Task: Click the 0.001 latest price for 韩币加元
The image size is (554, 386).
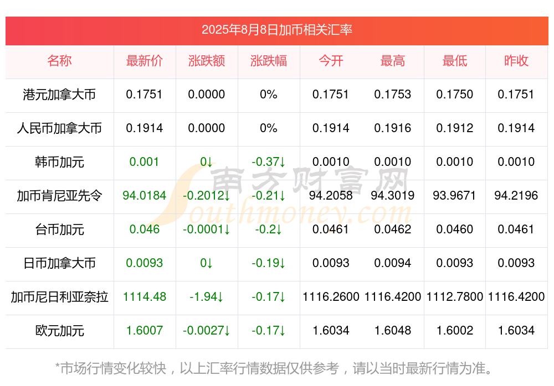Action: [x=144, y=161]
